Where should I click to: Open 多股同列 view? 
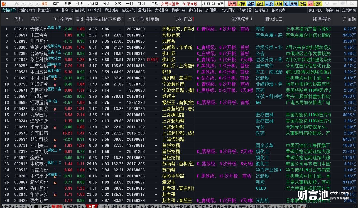[x=316, y=10]
